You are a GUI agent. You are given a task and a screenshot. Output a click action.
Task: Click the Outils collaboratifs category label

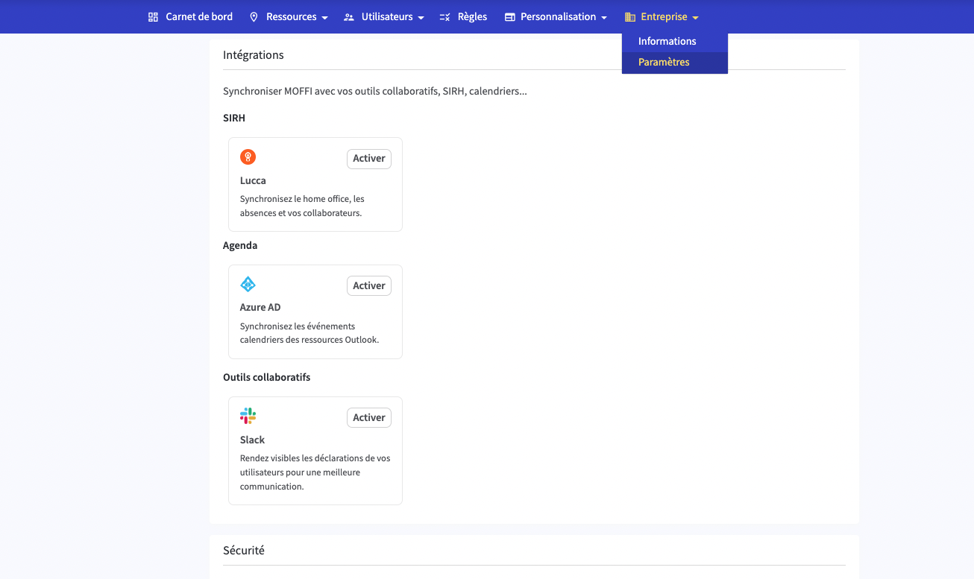pos(266,377)
